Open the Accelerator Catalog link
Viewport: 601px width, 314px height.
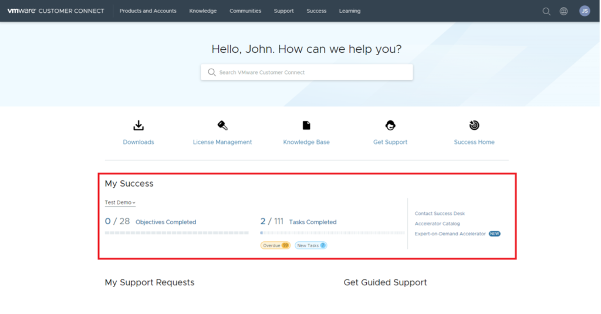(437, 224)
